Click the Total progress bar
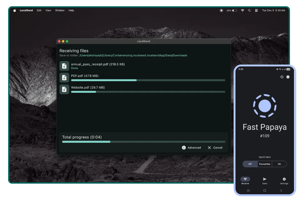This screenshot has width=305, height=204. (x=144, y=142)
